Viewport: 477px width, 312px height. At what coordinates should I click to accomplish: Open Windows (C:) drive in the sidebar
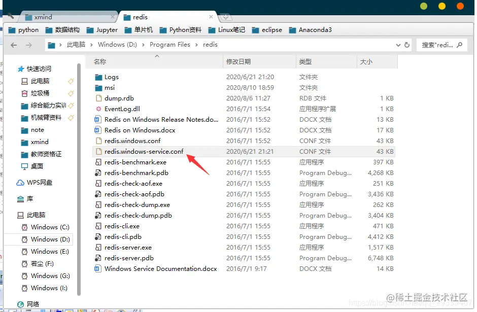[46, 227]
